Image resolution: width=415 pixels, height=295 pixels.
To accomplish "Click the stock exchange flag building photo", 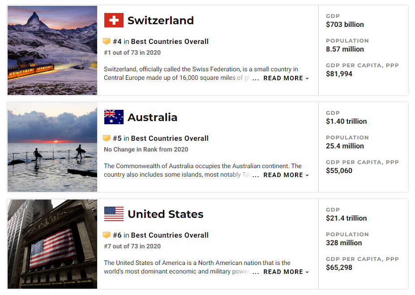I will click(52, 244).
